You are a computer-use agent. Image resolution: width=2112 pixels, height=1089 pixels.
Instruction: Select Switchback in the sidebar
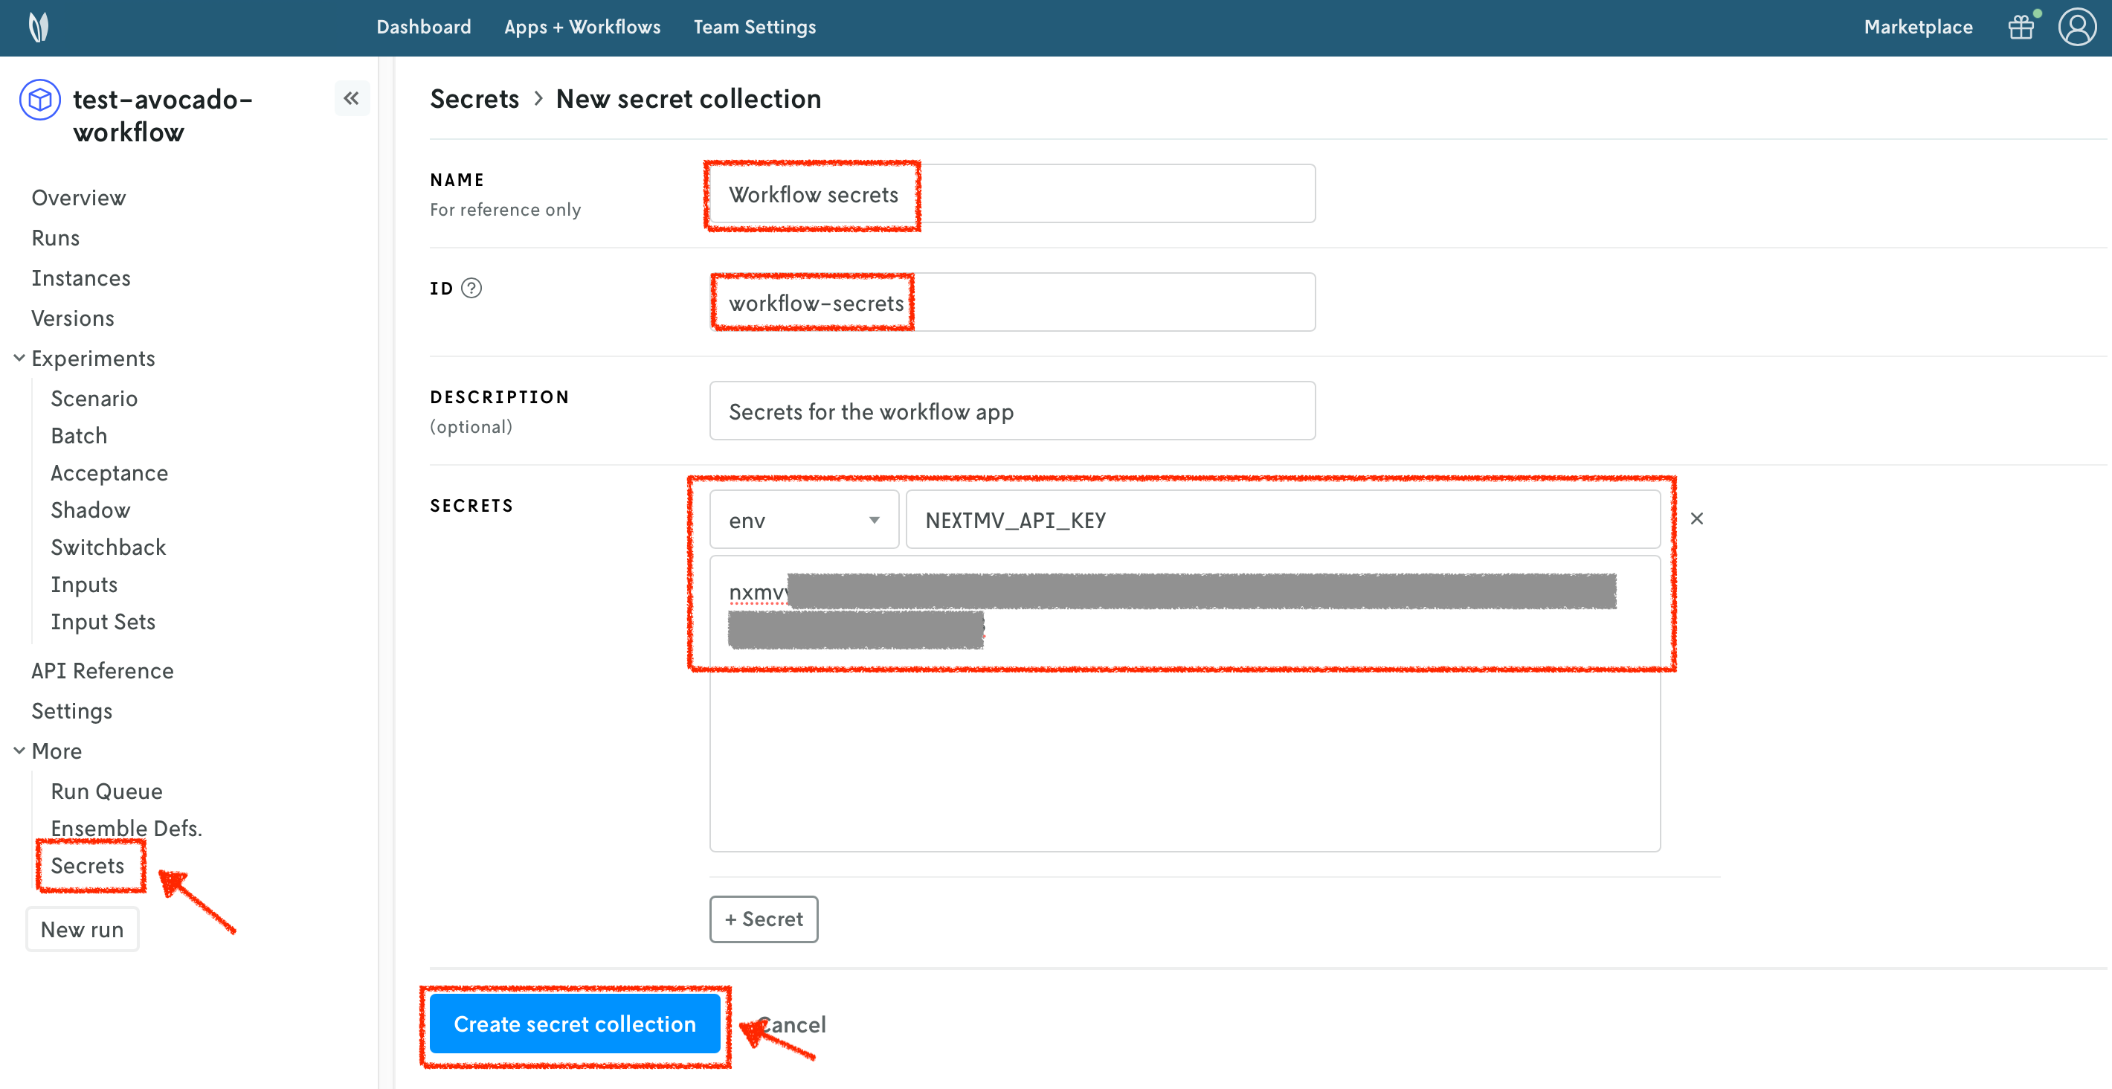click(x=109, y=547)
